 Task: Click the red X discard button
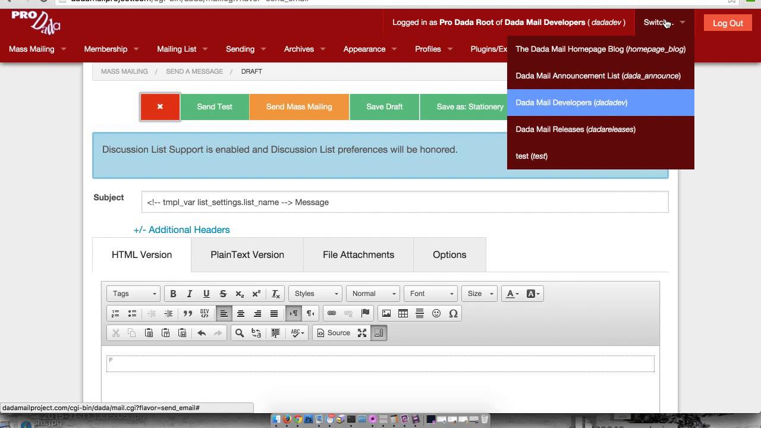160,106
